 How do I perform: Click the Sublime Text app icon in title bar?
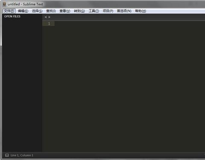click(4, 4)
